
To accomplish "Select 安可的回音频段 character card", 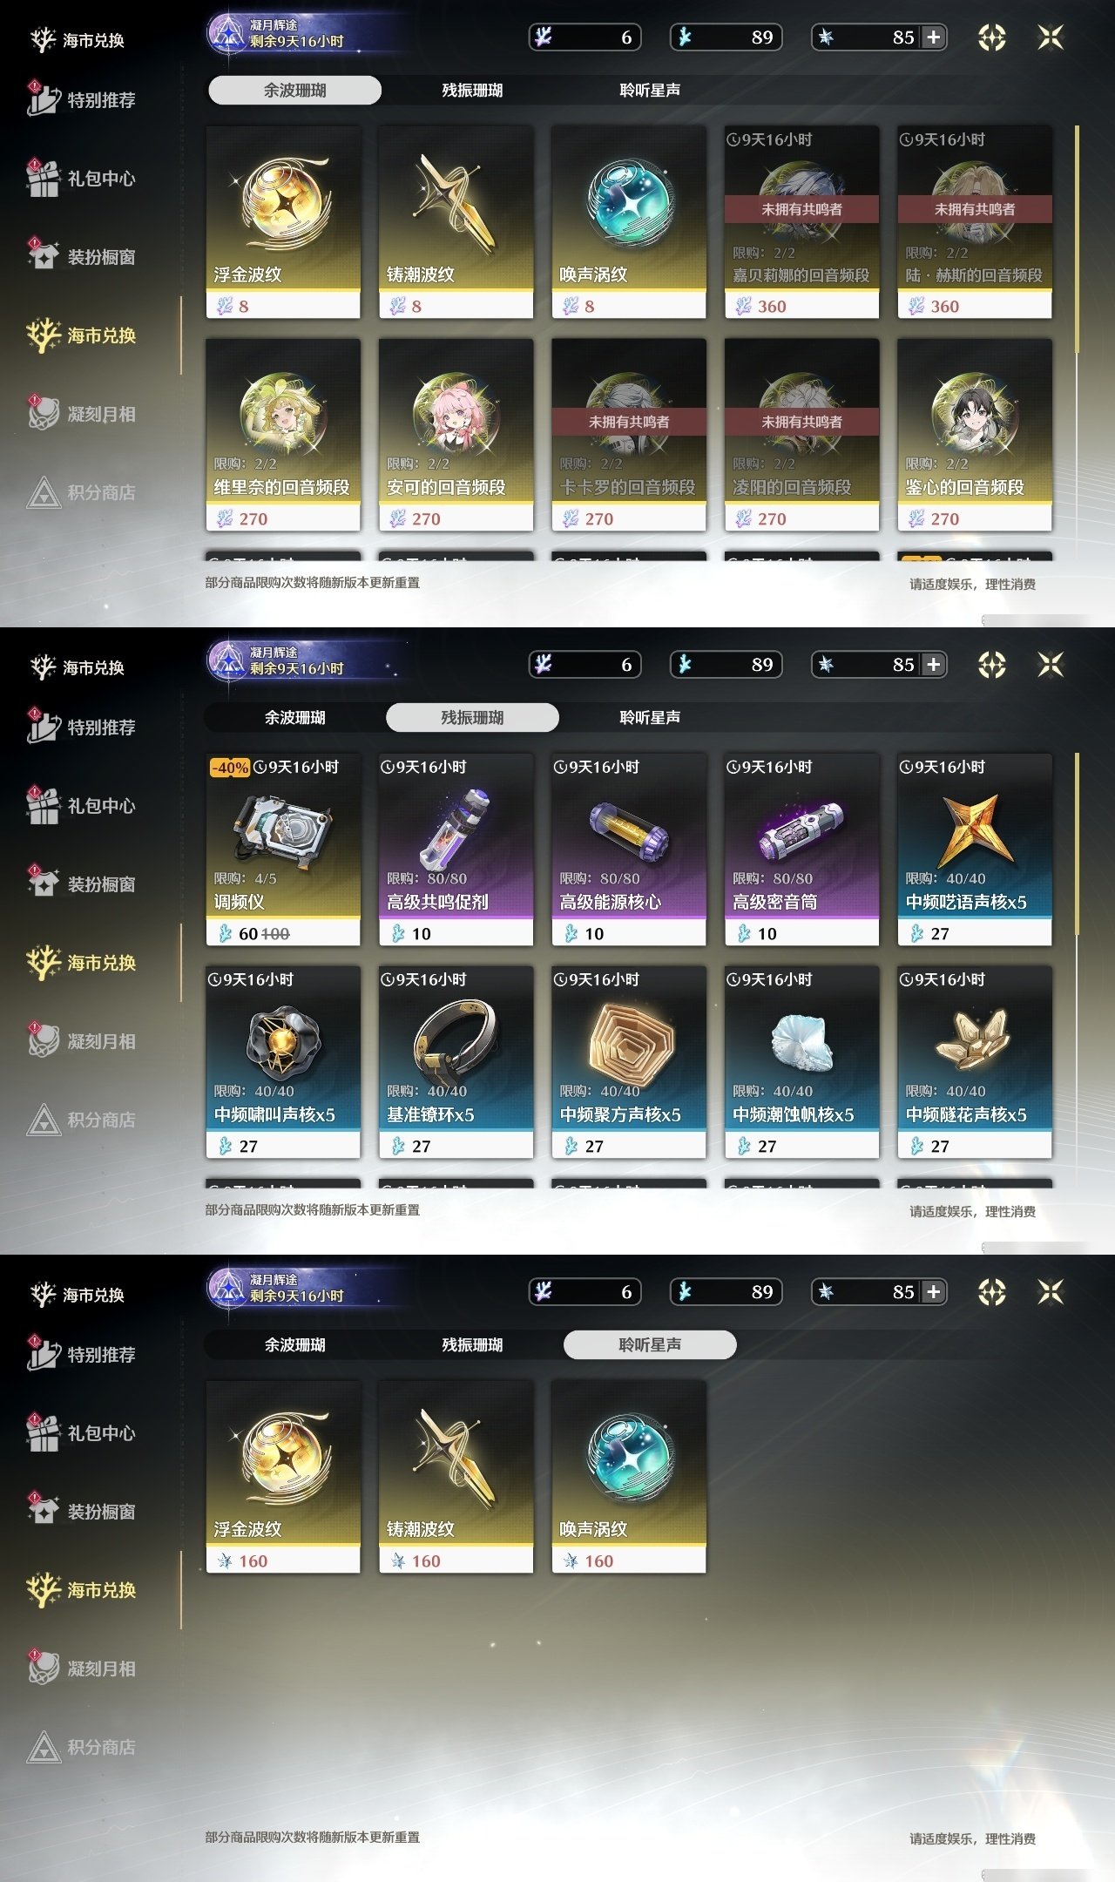I will pos(456,435).
